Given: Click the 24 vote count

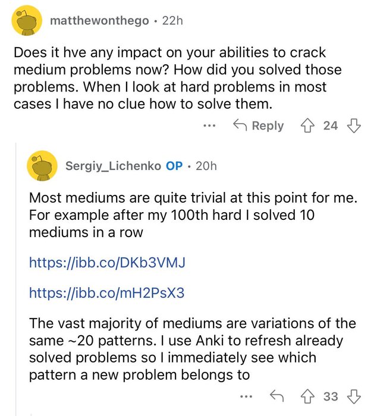Looking at the screenshot, I should point(331,125).
